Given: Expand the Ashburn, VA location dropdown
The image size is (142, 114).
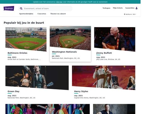Looking at the screenshot, I should [x=130, y=14].
